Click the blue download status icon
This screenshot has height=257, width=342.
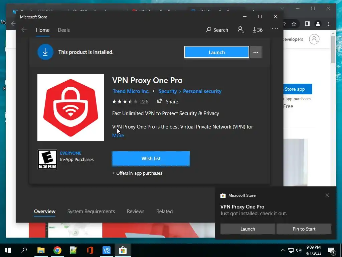[x=45, y=52]
